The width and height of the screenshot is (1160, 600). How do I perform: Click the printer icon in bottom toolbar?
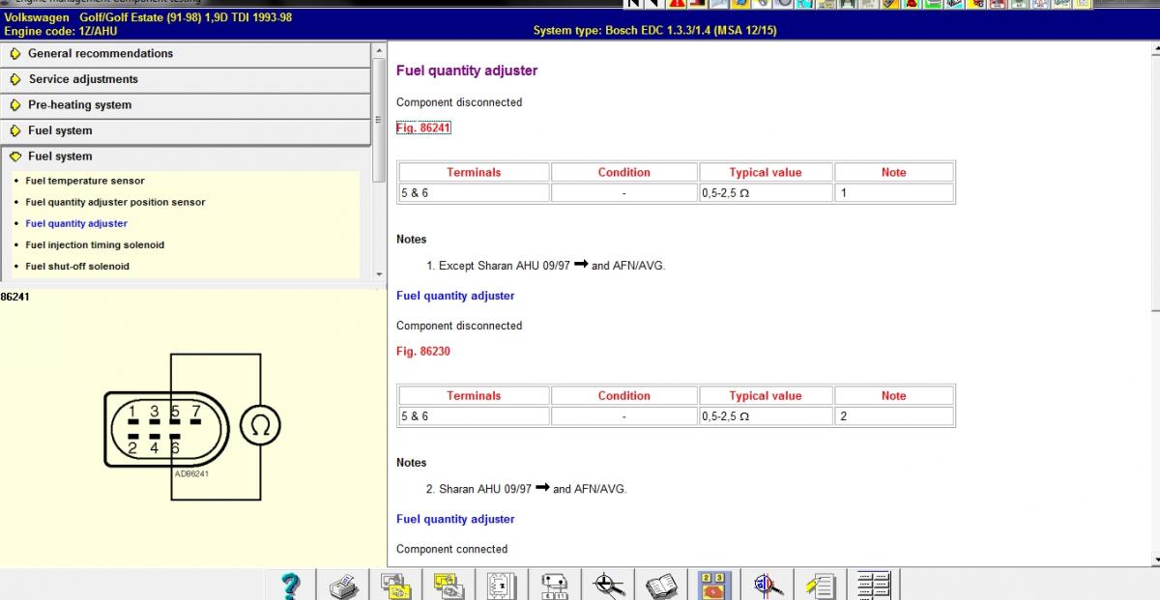coord(344,585)
